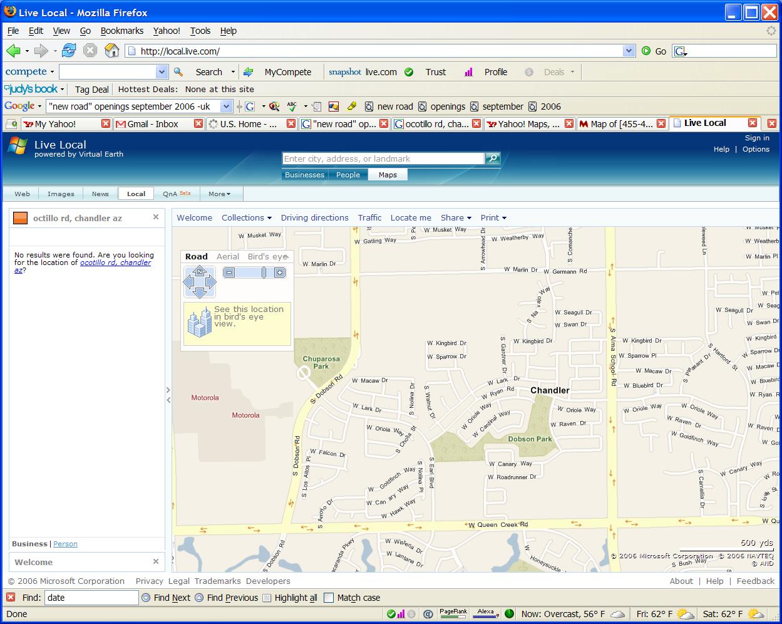Viewport: 782px width, 624px height.
Task: Open the Bookmarks menu
Action: coord(121,31)
